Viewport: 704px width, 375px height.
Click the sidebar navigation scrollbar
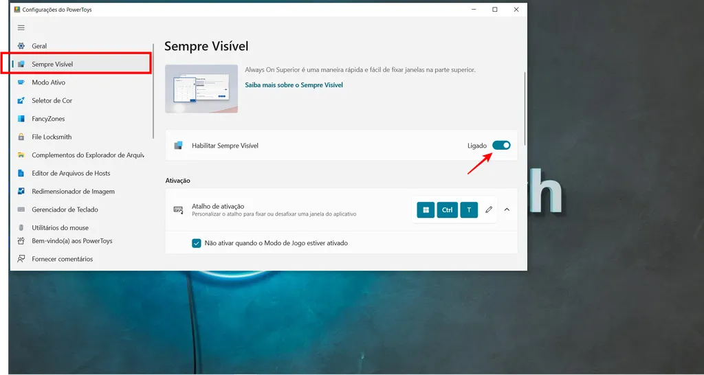[x=153, y=89]
